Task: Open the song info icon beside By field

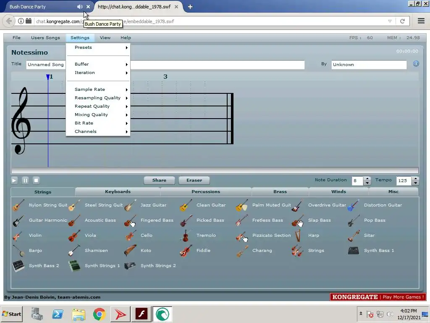Action: 416,64
